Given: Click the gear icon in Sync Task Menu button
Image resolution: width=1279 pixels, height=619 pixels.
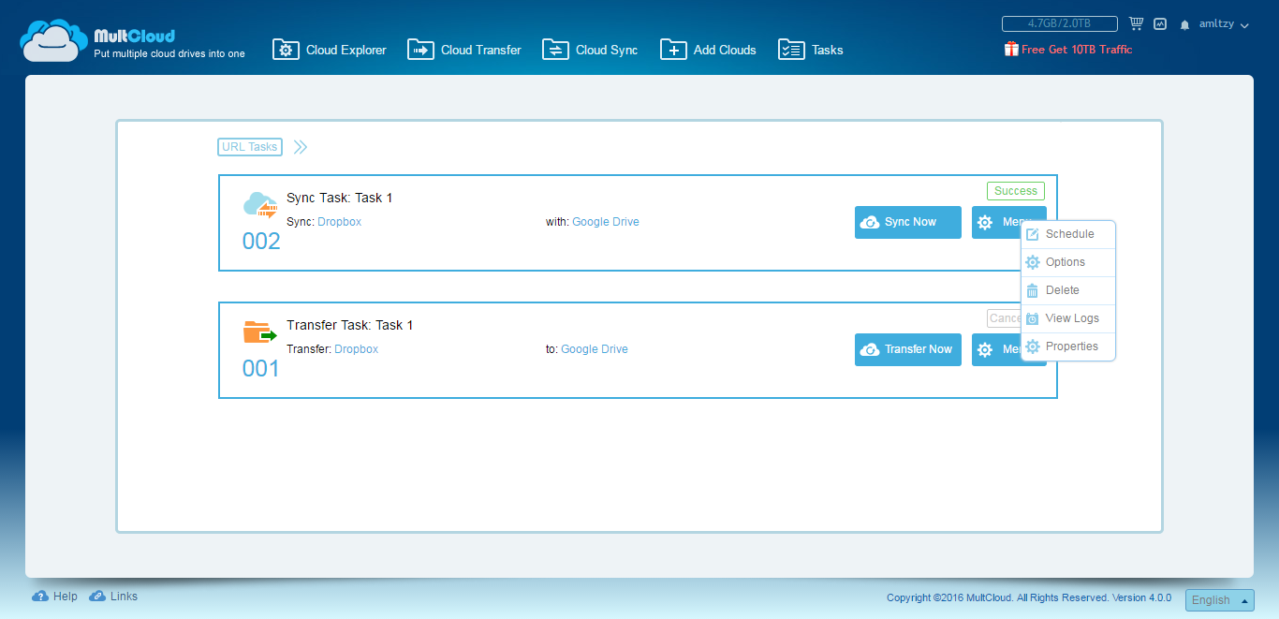Looking at the screenshot, I should click(x=985, y=222).
